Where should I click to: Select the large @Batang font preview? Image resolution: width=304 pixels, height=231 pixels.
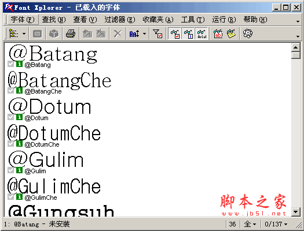pos(53,54)
